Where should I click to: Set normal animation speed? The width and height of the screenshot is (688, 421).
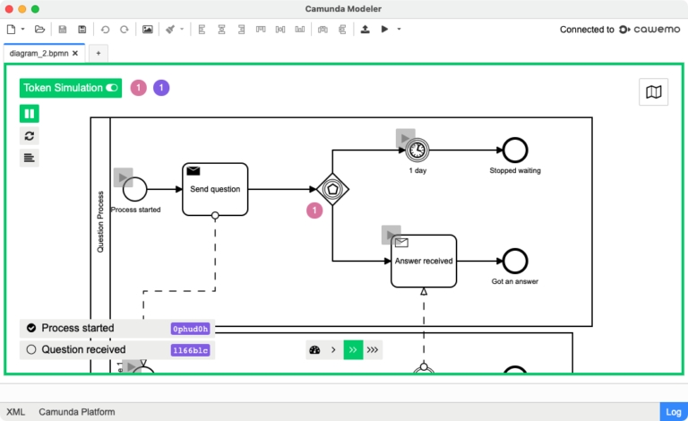[353, 350]
